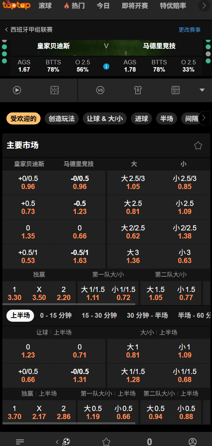
Task: Select first half 小 1 at 1.09
Action: click(185, 351)
